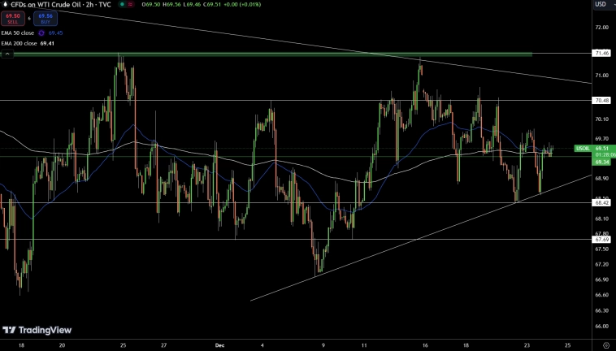Click the USOIL symbol tag

[x=583, y=149]
